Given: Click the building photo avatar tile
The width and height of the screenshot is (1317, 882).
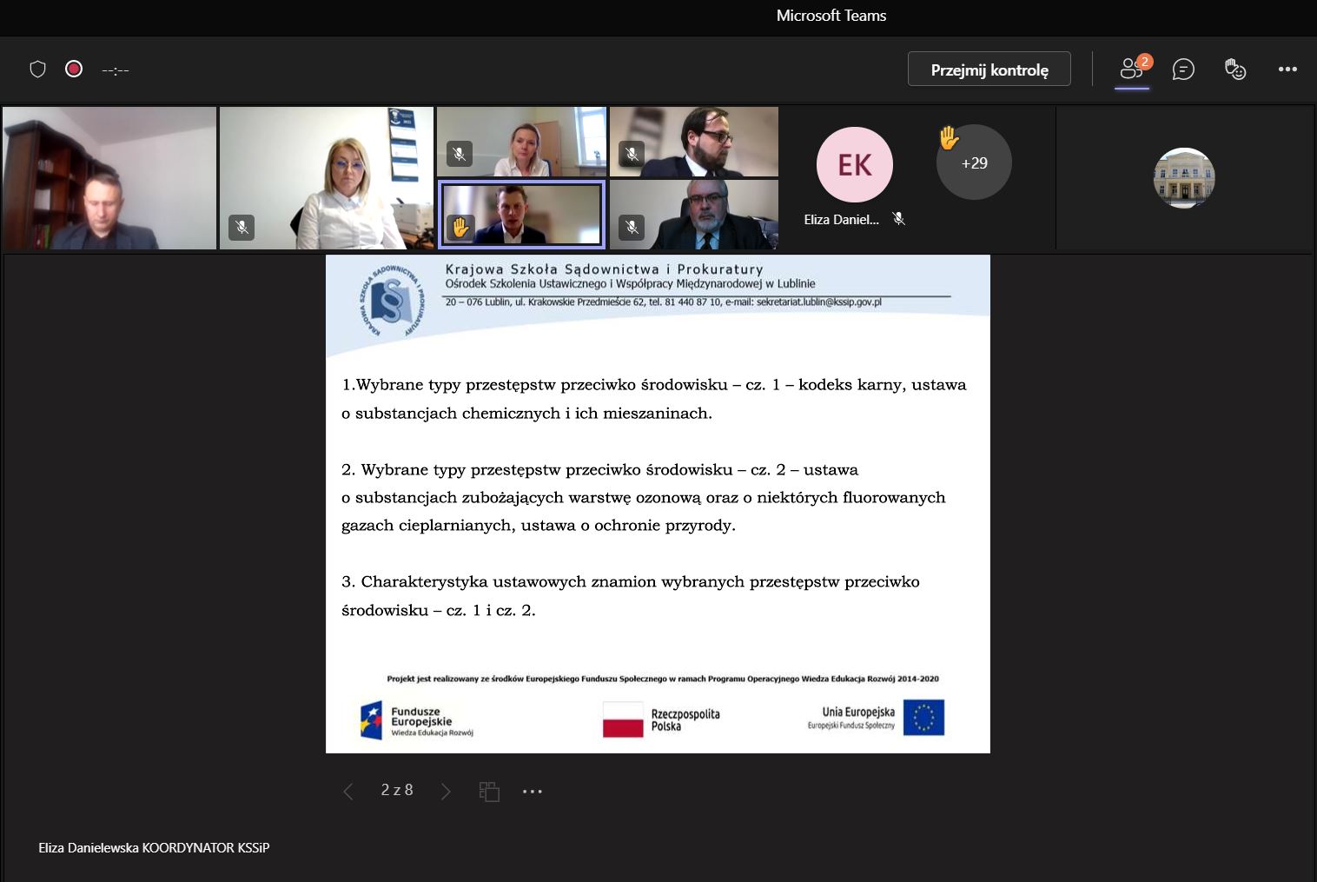Looking at the screenshot, I should coord(1184,178).
